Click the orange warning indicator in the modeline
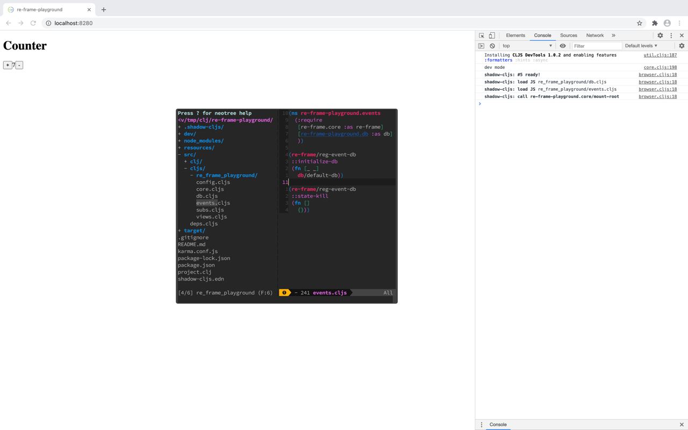Viewport: 688px width, 430px height. point(284,293)
